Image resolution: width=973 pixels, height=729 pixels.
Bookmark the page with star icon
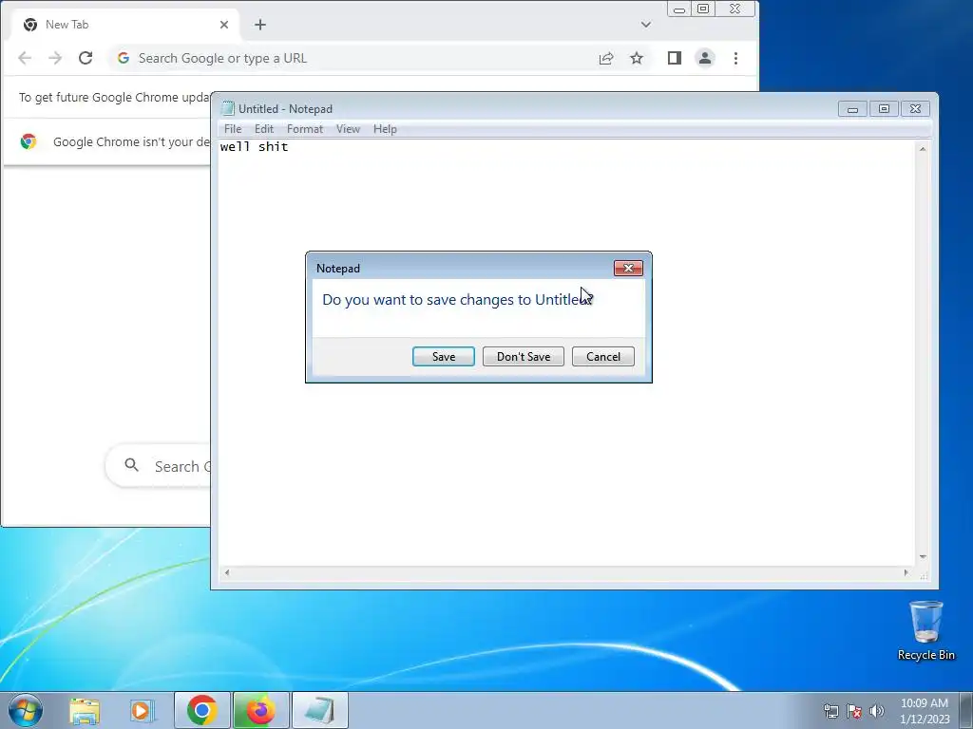tap(637, 58)
